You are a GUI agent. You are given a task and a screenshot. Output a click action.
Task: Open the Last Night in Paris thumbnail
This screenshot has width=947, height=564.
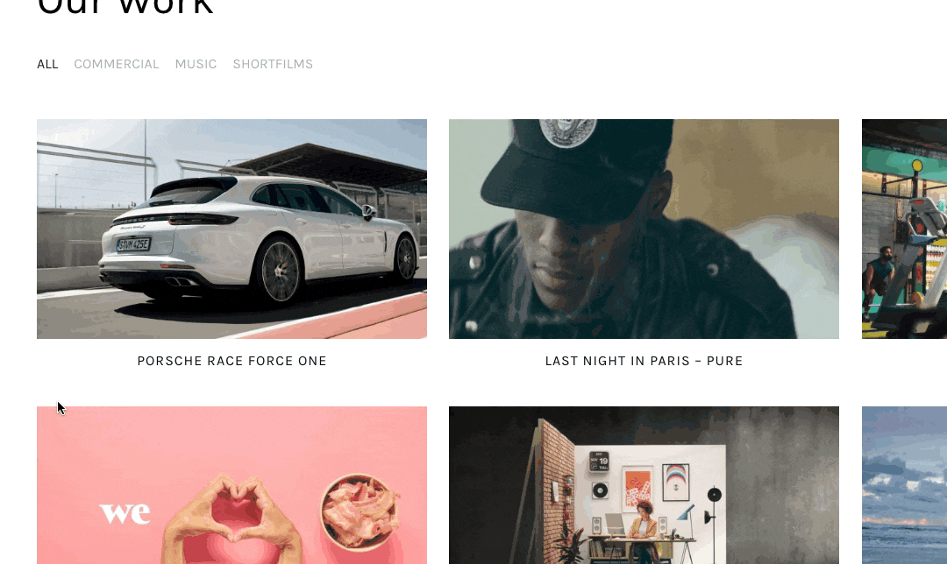pyautogui.click(x=644, y=229)
